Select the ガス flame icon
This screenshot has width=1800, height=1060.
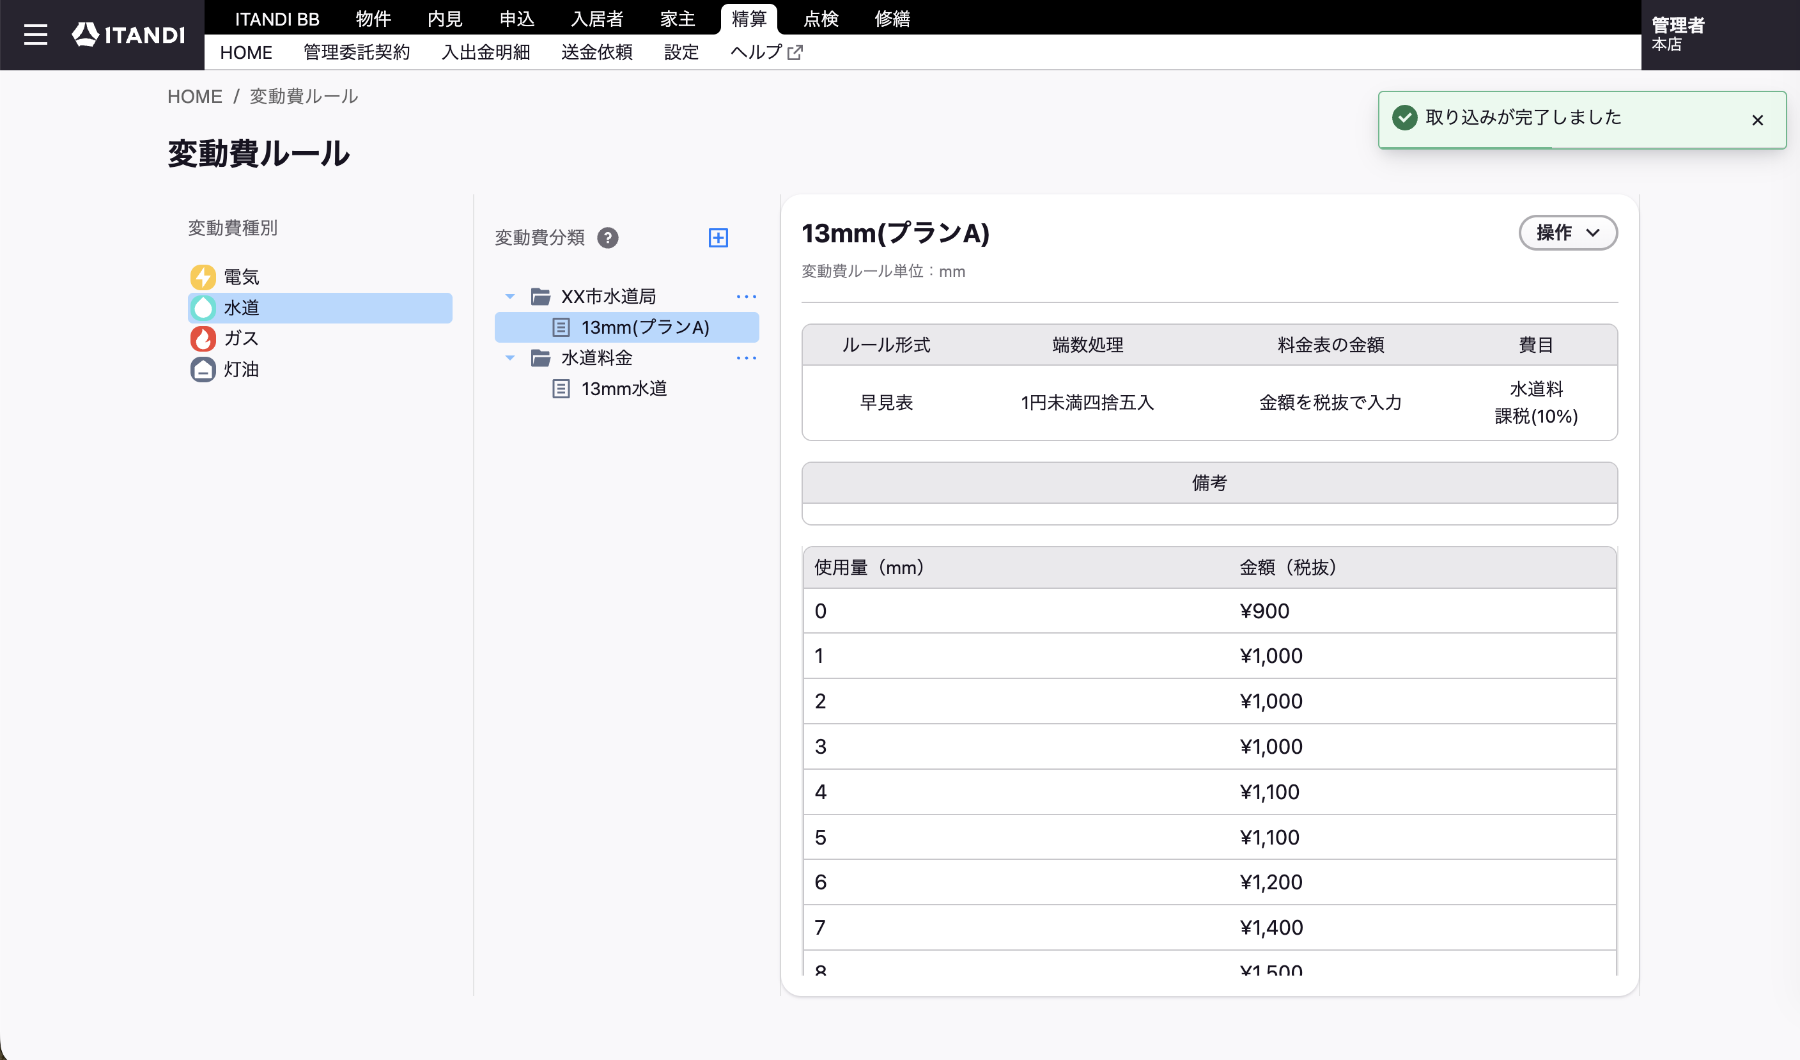pyautogui.click(x=203, y=339)
